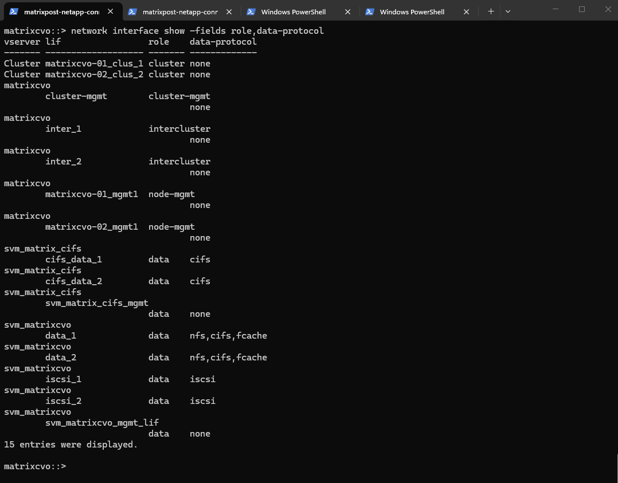Select the last Windows PowerShell tab
Viewport: 618px width, 483px height.
pyautogui.click(x=412, y=11)
